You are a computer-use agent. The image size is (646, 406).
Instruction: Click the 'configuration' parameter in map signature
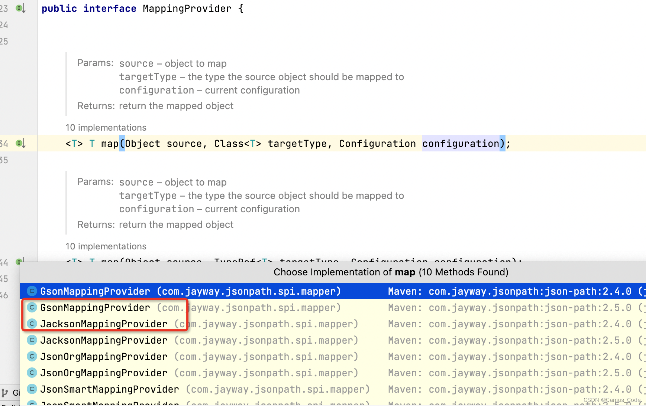pyautogui.click(x=461, y=144)
